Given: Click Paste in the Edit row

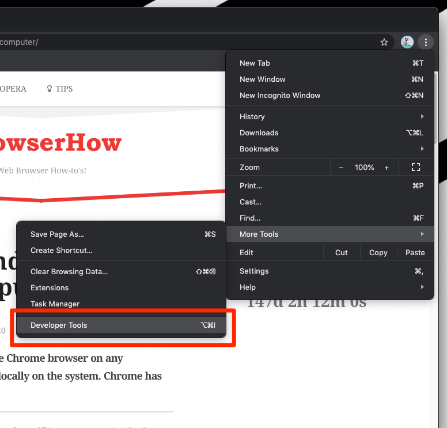Looking at the screenshot, I should 415,253.
